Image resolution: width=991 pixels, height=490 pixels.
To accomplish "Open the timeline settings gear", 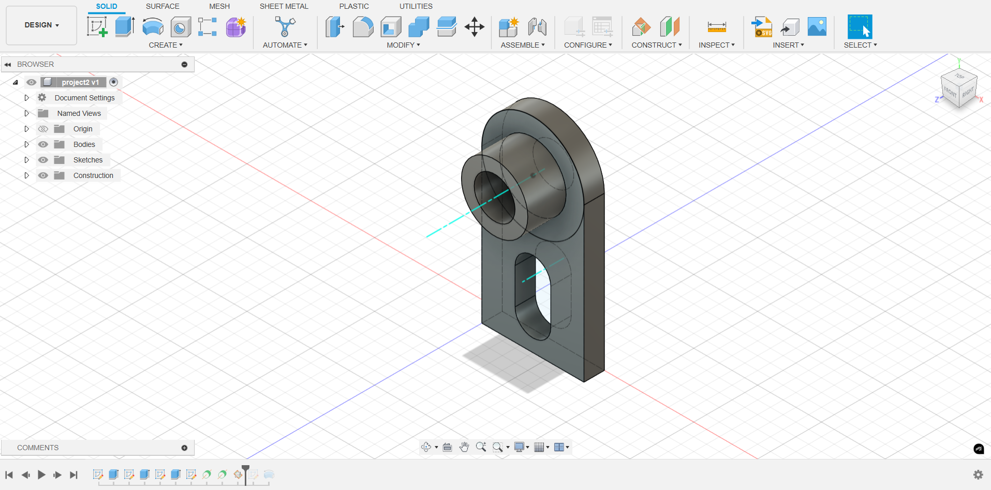I will pos(978,474).
